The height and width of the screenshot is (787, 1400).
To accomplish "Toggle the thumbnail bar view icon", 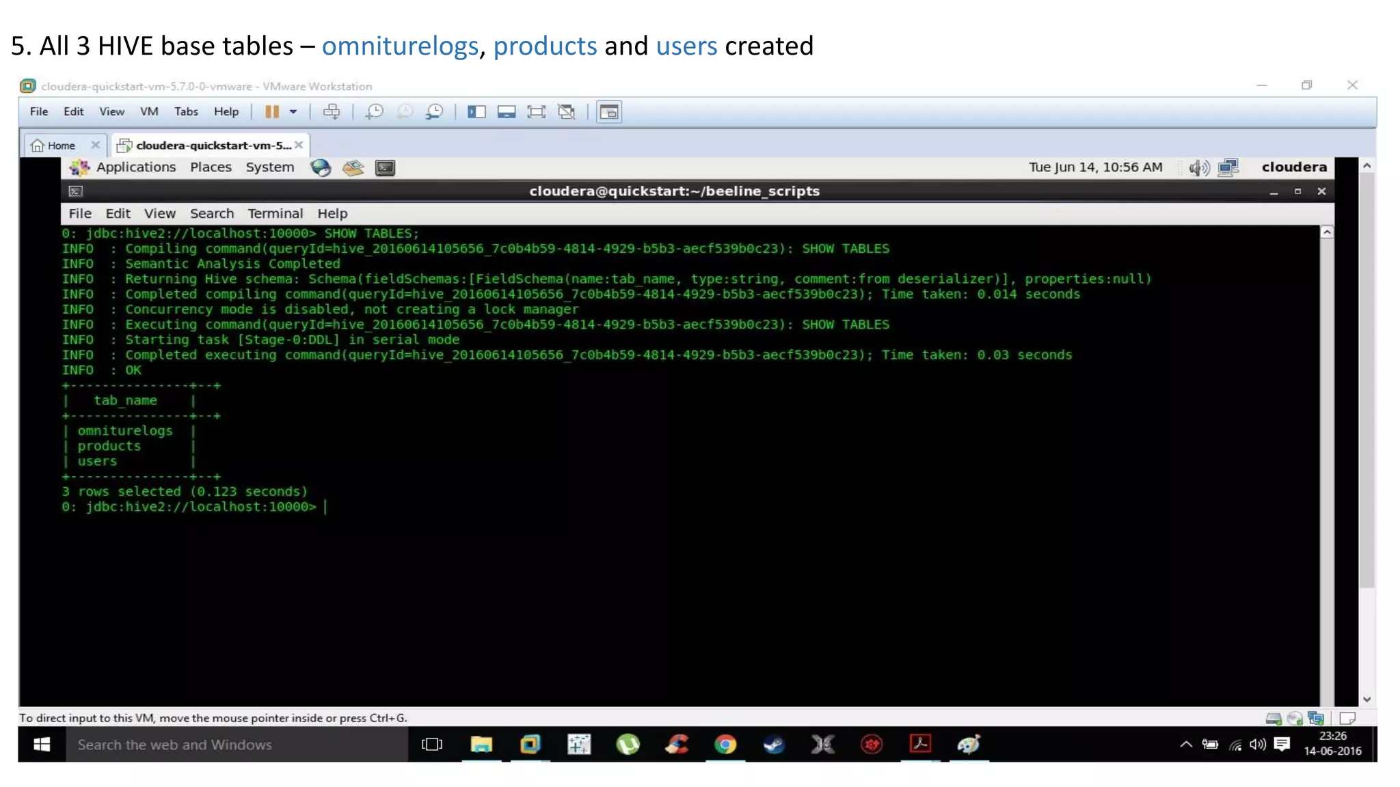I will coord(507,111).
